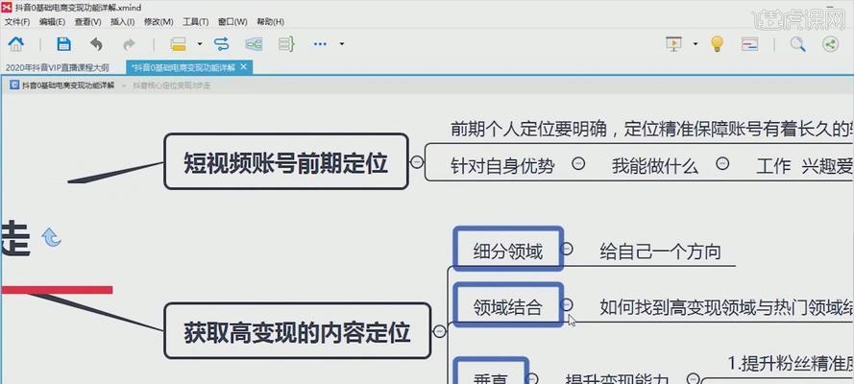Open the 编辑(E) menu
This screenshot has width=854, height=384.
pos(52,22)
